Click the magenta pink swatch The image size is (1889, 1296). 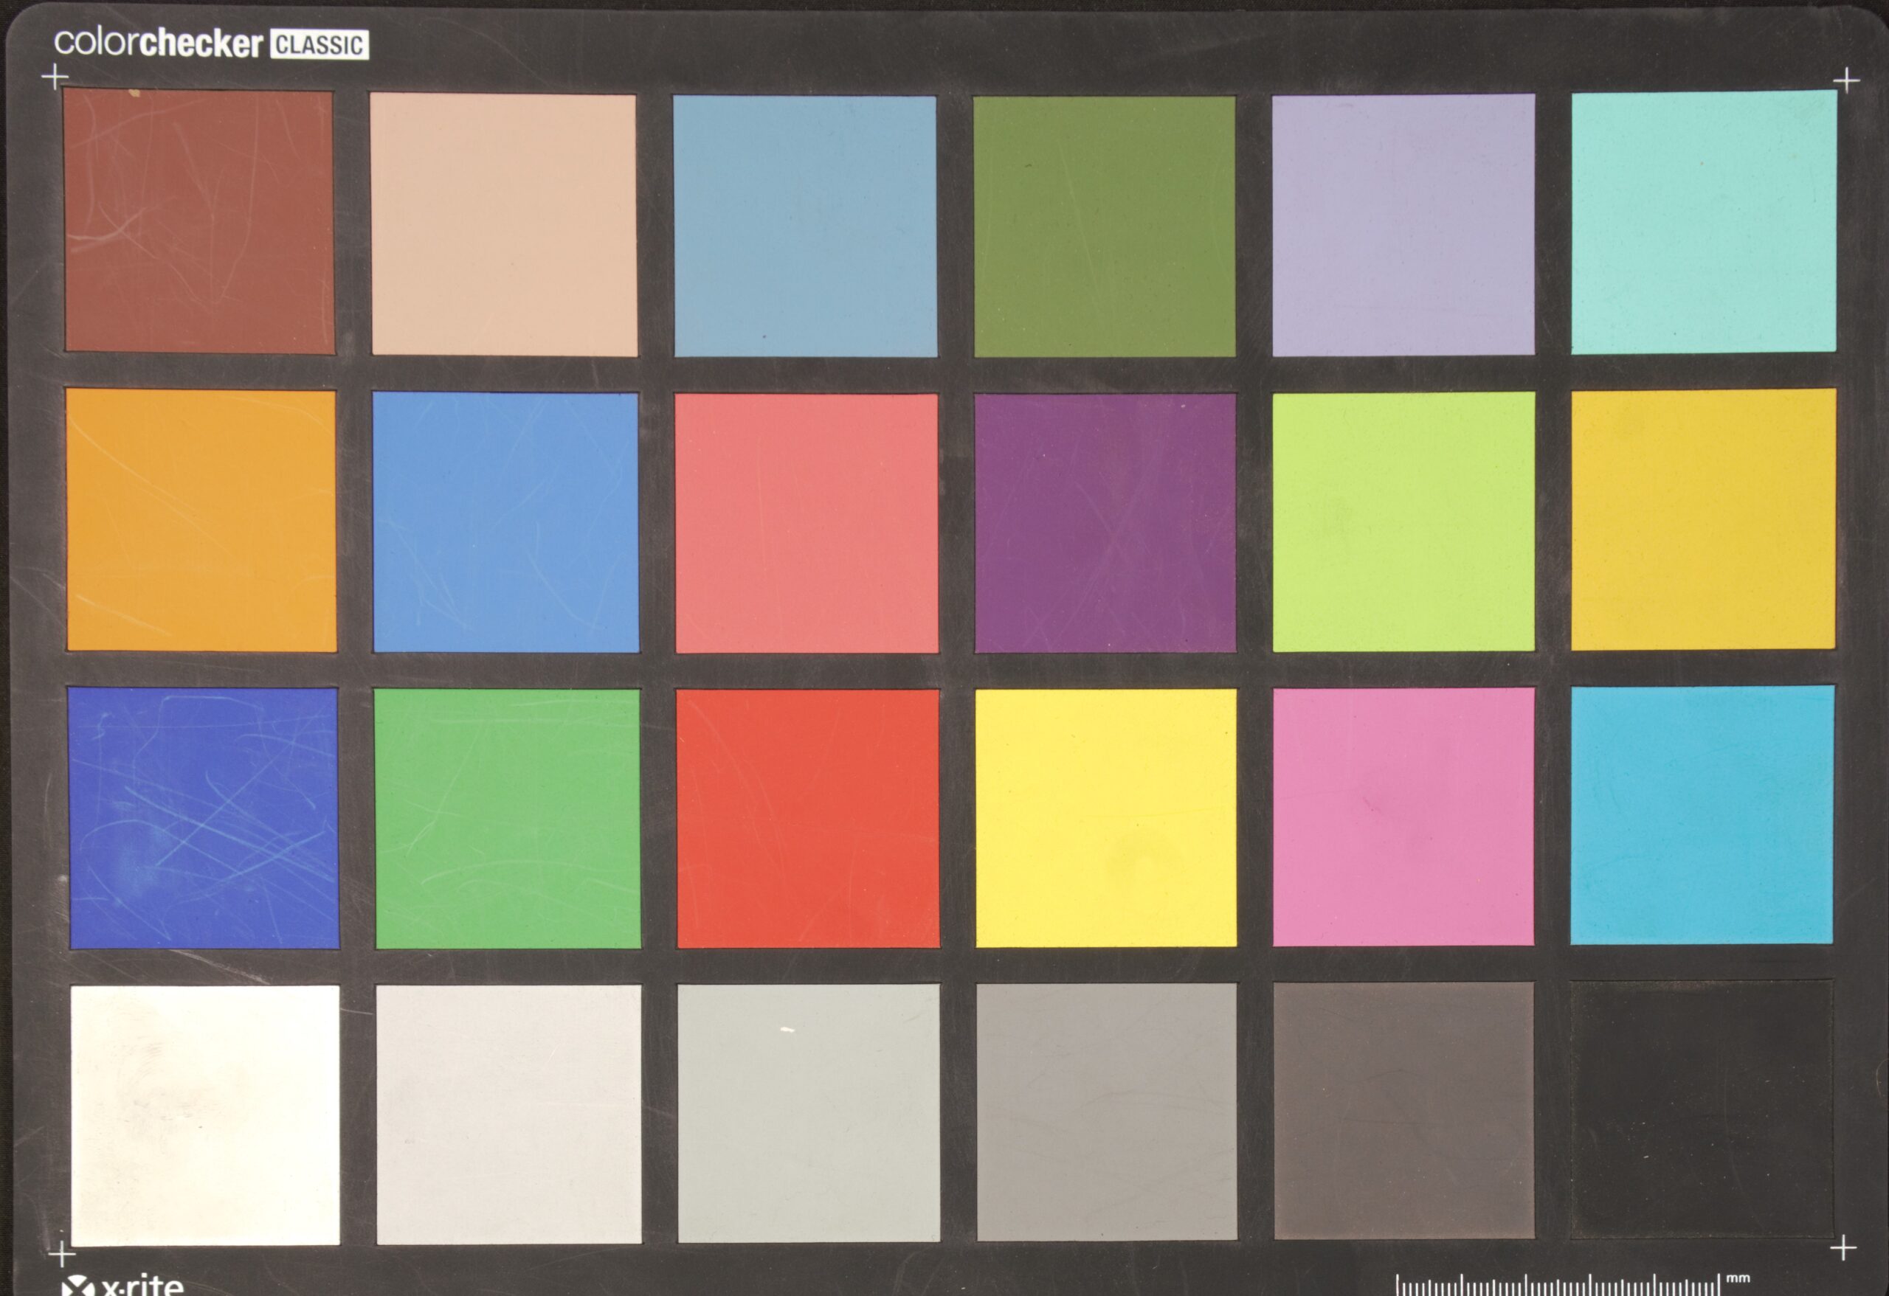(1403, 817)
